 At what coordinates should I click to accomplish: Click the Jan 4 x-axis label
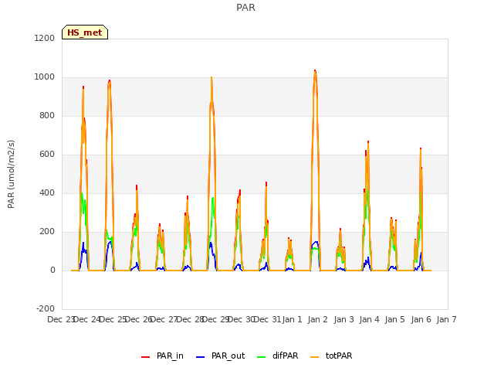[369, 319]
